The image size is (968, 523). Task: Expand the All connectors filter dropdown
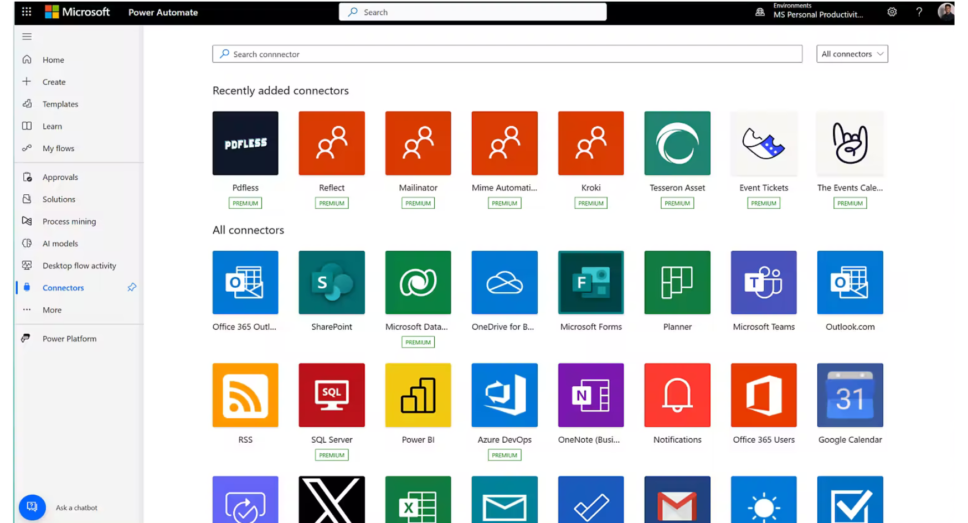click(852, 54)
